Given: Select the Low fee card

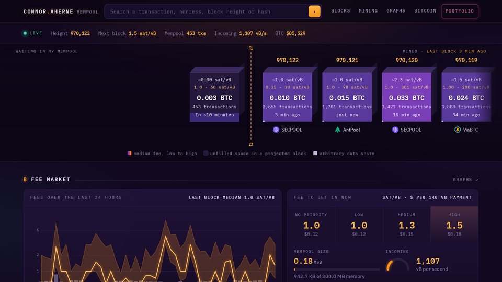Looking at the screenshot, I should tap(359, 225).
